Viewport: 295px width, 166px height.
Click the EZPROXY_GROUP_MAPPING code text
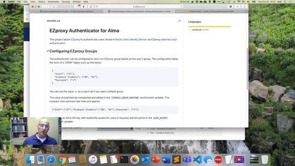[125, 98]
